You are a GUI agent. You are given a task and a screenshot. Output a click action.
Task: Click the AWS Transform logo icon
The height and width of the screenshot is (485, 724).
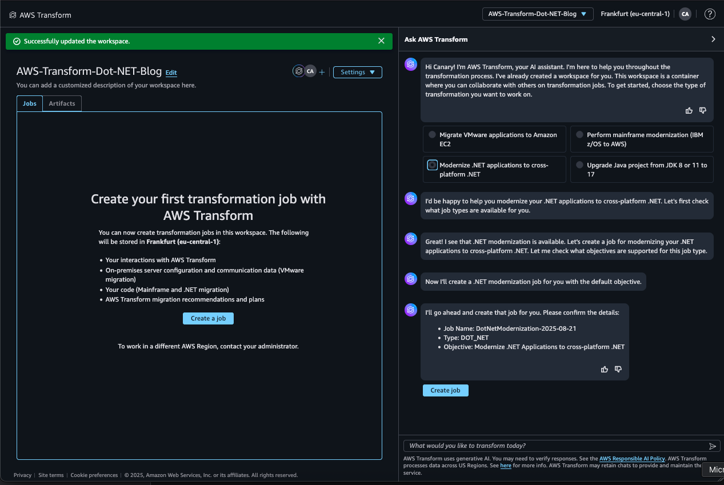[x=13, y=15]
